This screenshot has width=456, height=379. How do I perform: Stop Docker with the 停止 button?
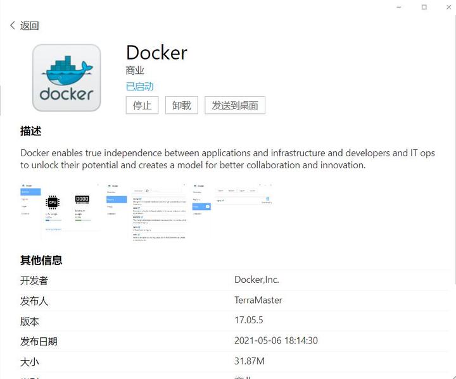(x=142, y=105)
